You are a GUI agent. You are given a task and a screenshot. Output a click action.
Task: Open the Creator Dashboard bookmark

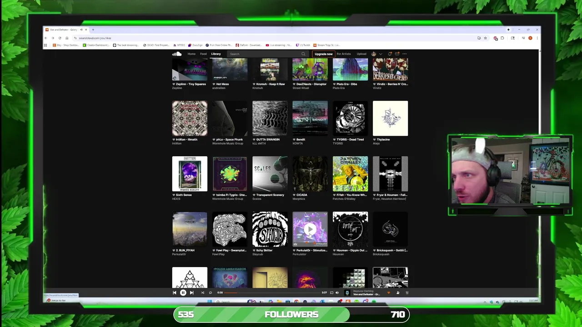point(96,45)
